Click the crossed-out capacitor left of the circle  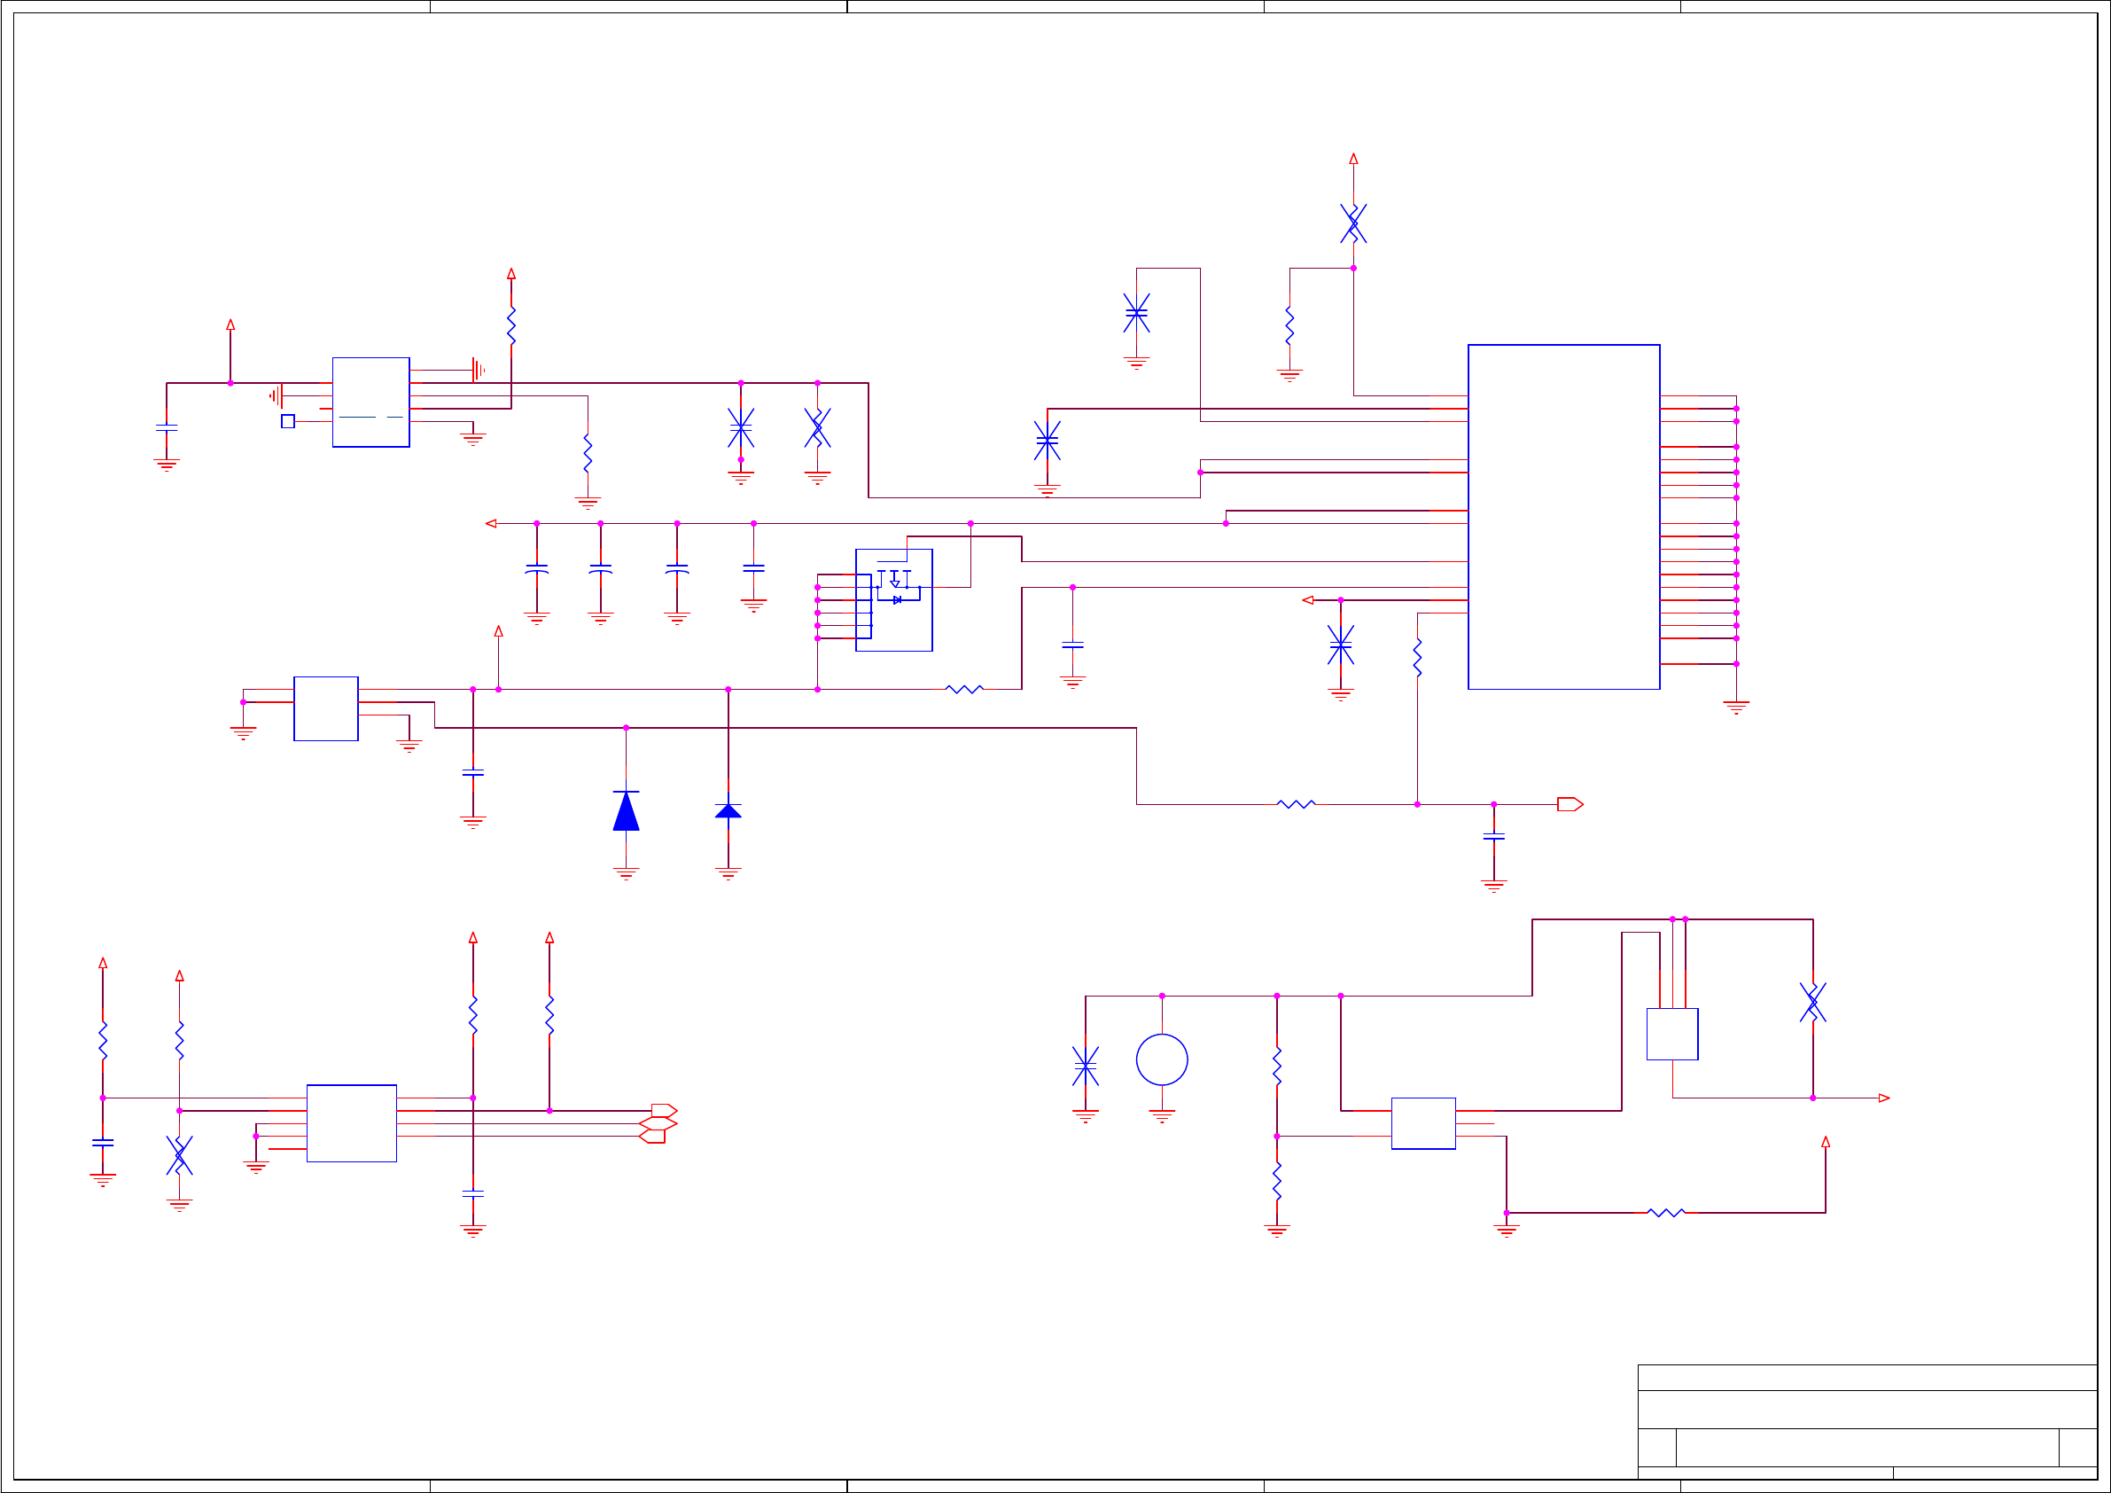click(1085, 1066)
